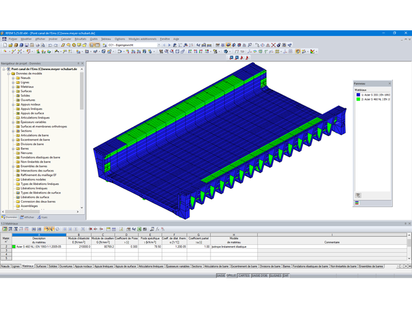
Task: Expand the Appuis nodaux tree node
Action: pos(13,105)
